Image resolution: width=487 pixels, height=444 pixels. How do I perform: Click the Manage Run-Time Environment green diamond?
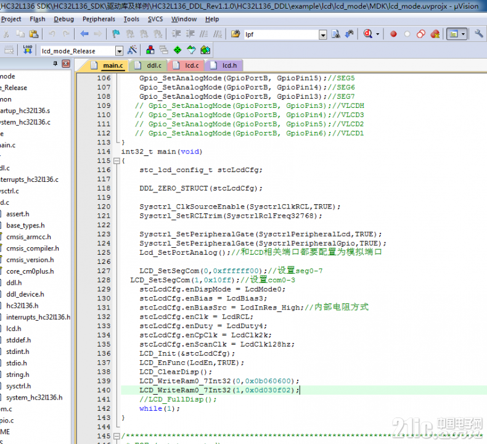point(178,50)
